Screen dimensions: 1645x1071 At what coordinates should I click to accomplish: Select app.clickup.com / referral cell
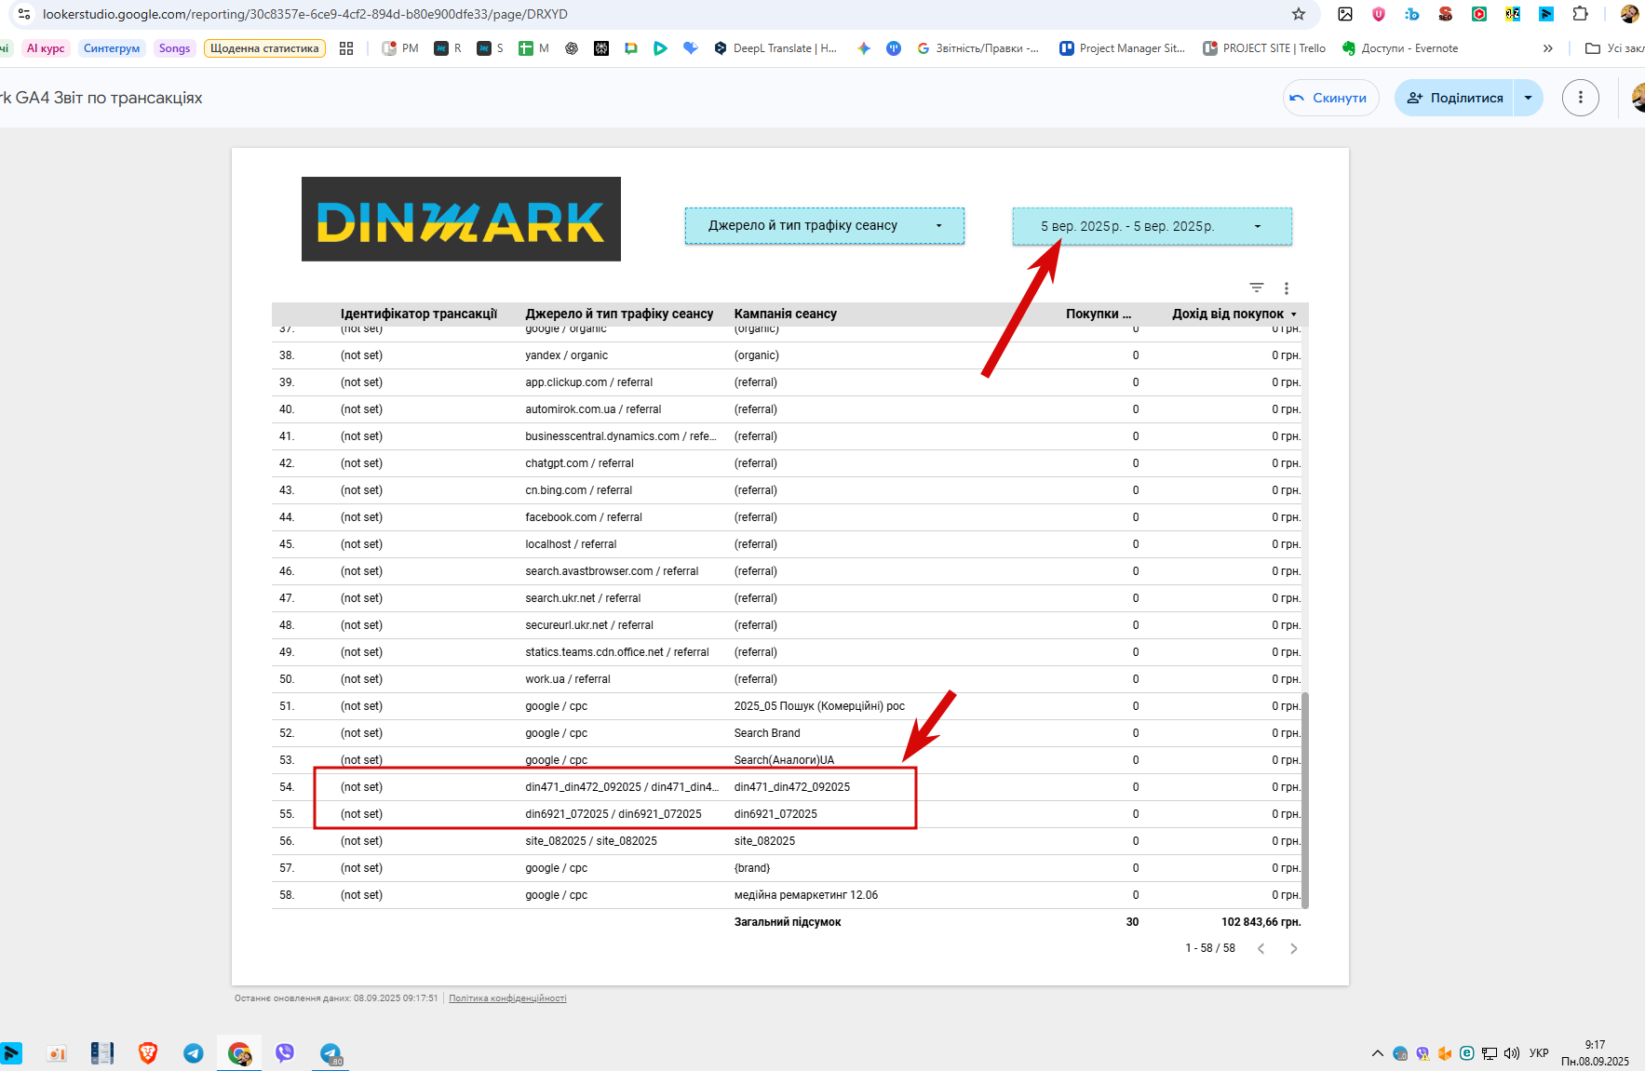tap(588, 382)
